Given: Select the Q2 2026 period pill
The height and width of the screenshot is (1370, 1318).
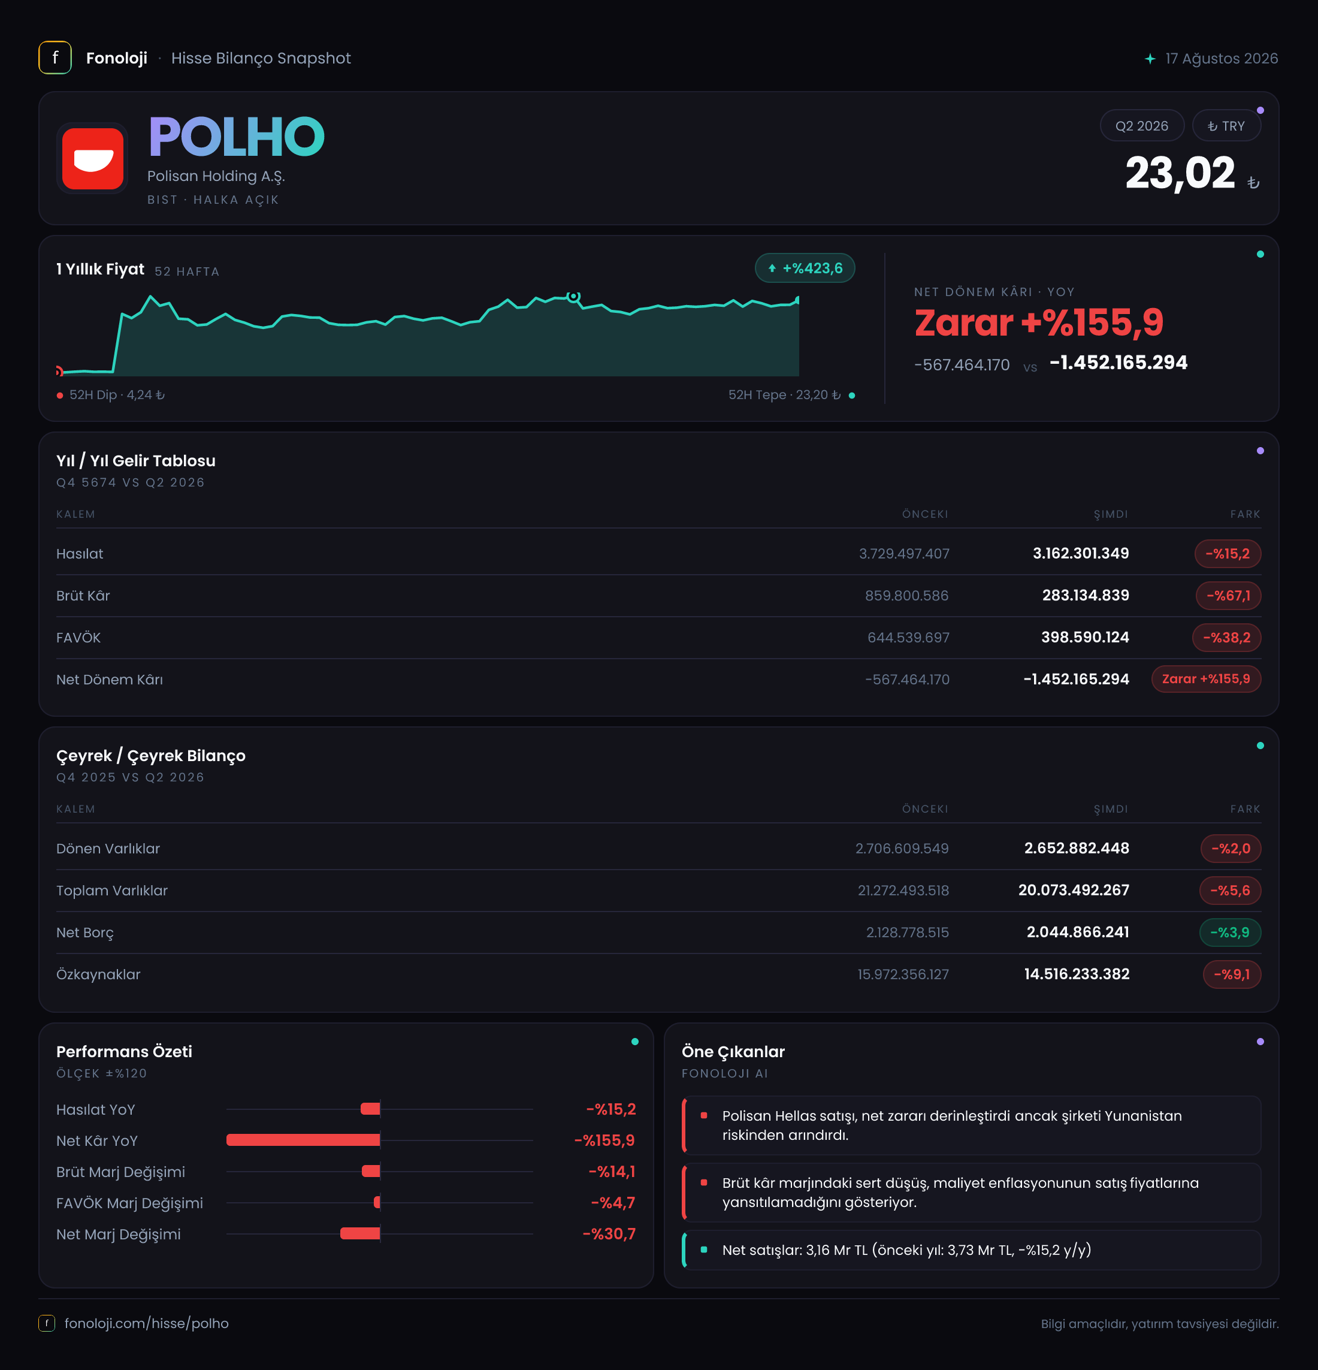Looking at the screenshot, I should tap(1141, 126).
